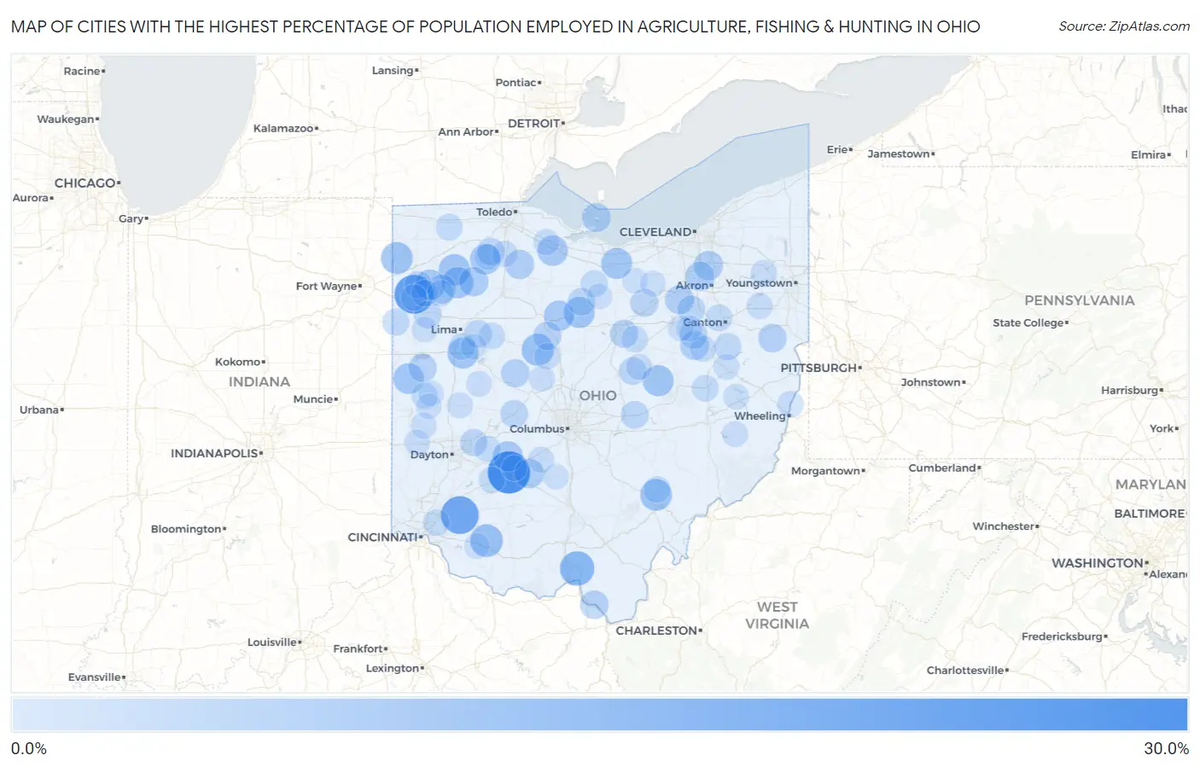Image resolution: width=1200 pixels, height=767 pixels.
Task: Click the Youngstown city label
Action: [759, 283]
